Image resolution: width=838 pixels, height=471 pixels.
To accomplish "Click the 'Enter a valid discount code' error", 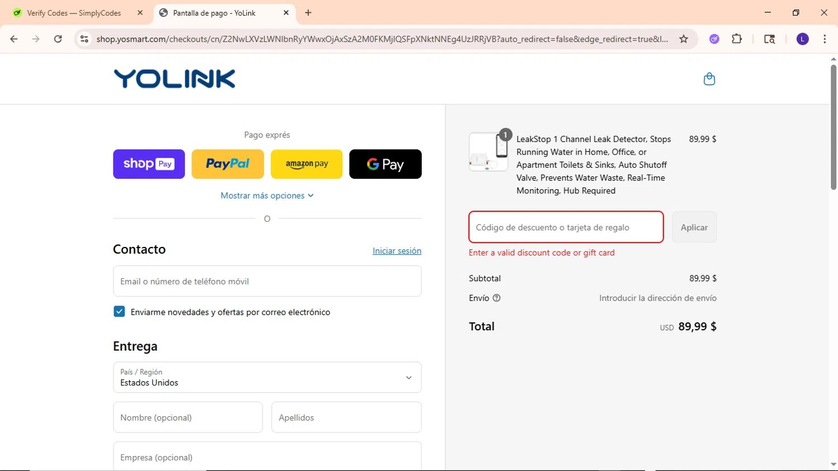I will coord(541,253).
